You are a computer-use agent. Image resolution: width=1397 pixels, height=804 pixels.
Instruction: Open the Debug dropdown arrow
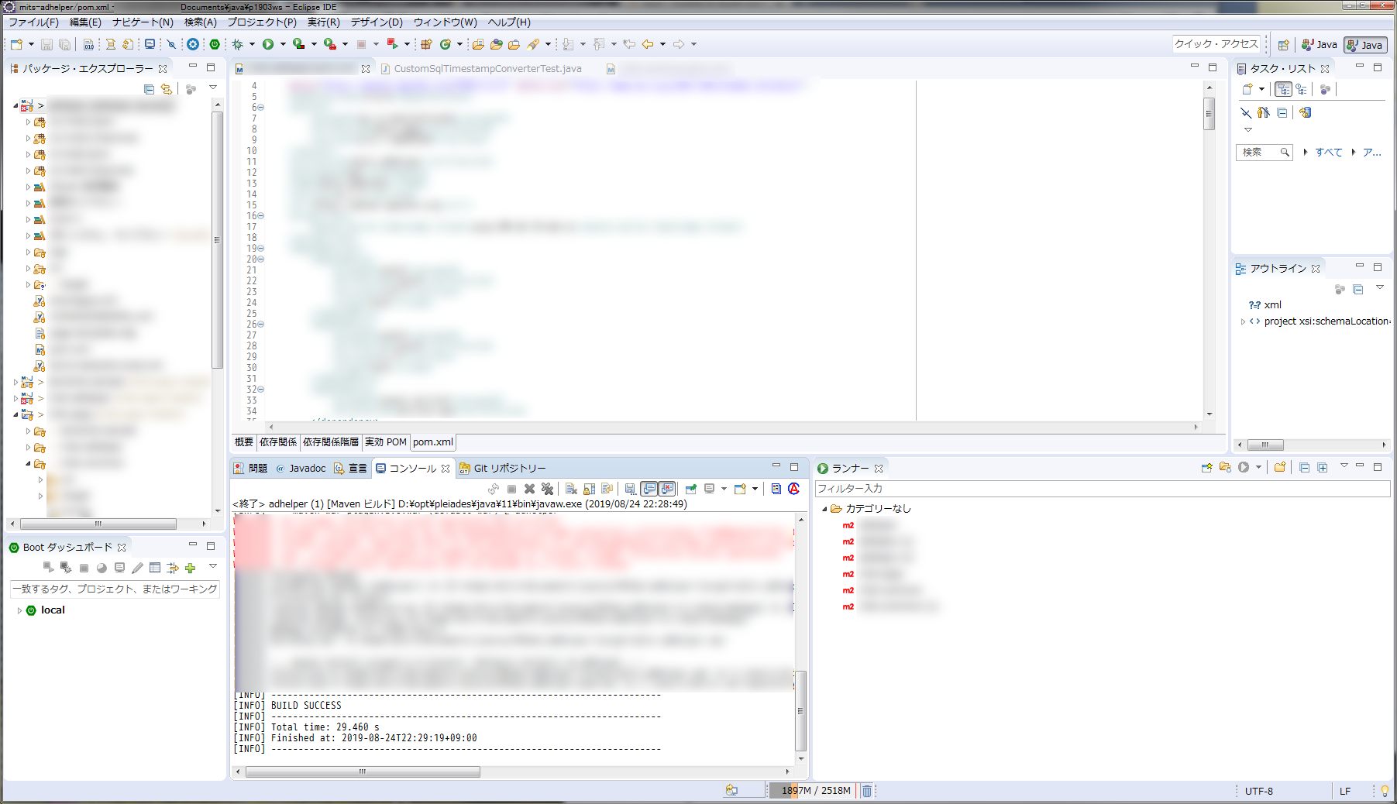pyautogui.click(x=252, y=44)
